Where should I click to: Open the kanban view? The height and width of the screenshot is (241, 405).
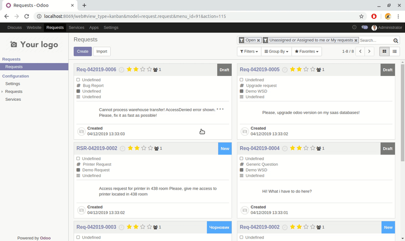[385, 51]
